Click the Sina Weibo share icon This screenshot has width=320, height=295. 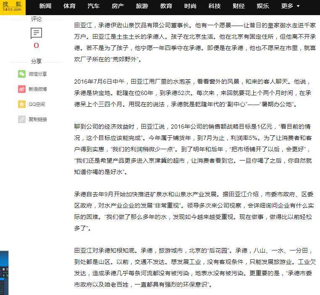tap(22, 89)
